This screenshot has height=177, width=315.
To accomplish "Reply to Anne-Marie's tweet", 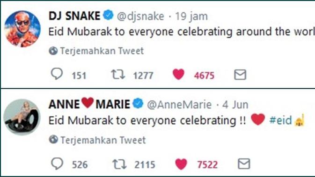I will pos(57,163).
